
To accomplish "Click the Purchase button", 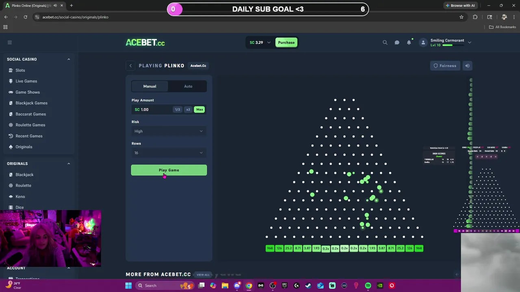I will (286, 43).
